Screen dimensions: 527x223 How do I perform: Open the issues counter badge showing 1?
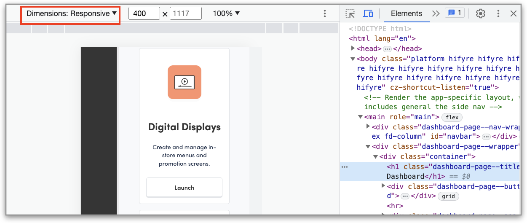(x=455, y=13)
